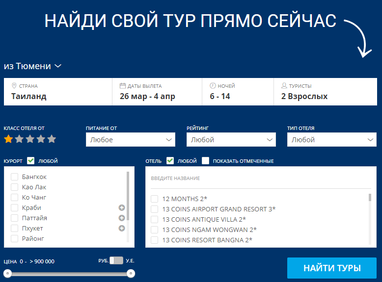Click the price range slider track
The height and width of the screenshot is (282, 382).
pyautogui.click(x=69, y=274)
